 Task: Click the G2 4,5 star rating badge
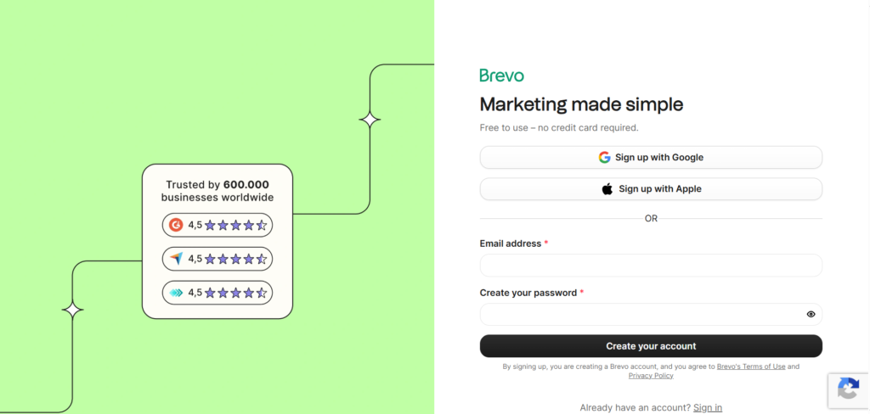click(217, 225)
